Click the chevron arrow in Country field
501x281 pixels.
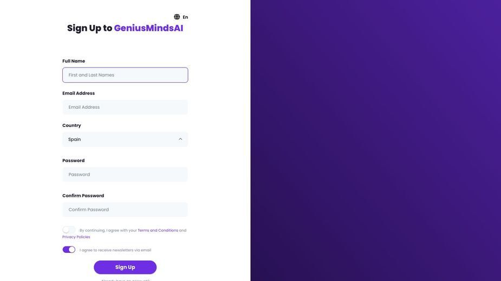(x=180, y=139)
